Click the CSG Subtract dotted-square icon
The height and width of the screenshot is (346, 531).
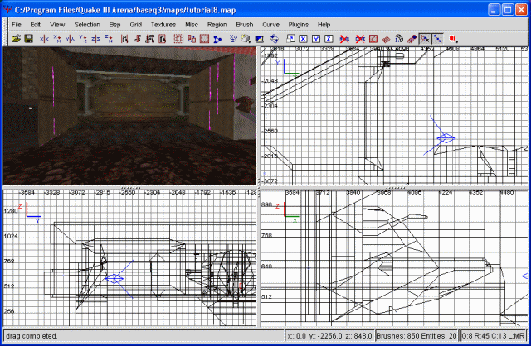[x=178, y=39]
